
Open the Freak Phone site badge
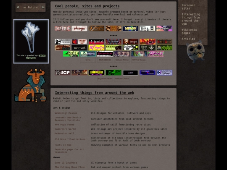click(x=113, y=48)
